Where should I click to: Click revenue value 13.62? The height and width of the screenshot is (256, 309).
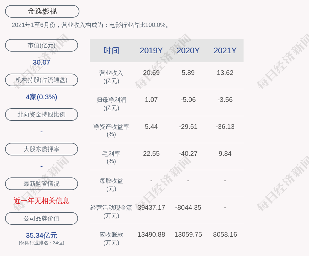point(225,73)
